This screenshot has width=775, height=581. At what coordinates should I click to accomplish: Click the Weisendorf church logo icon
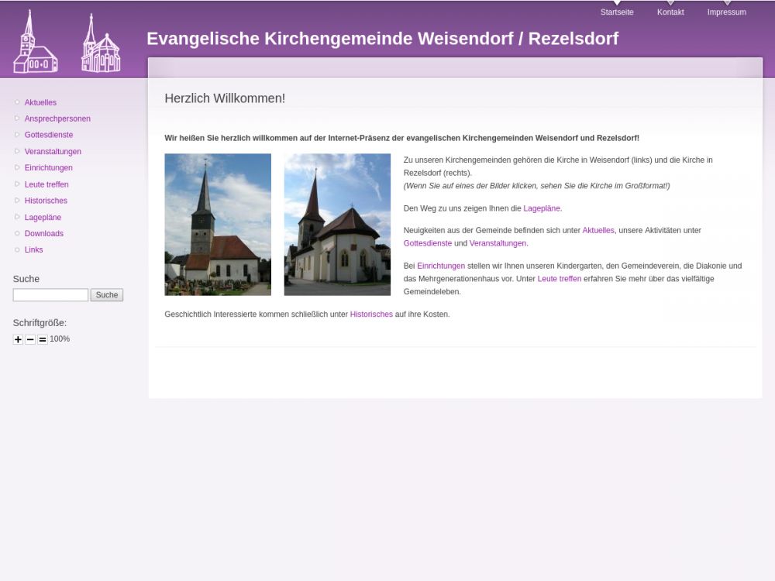(35, 44)
